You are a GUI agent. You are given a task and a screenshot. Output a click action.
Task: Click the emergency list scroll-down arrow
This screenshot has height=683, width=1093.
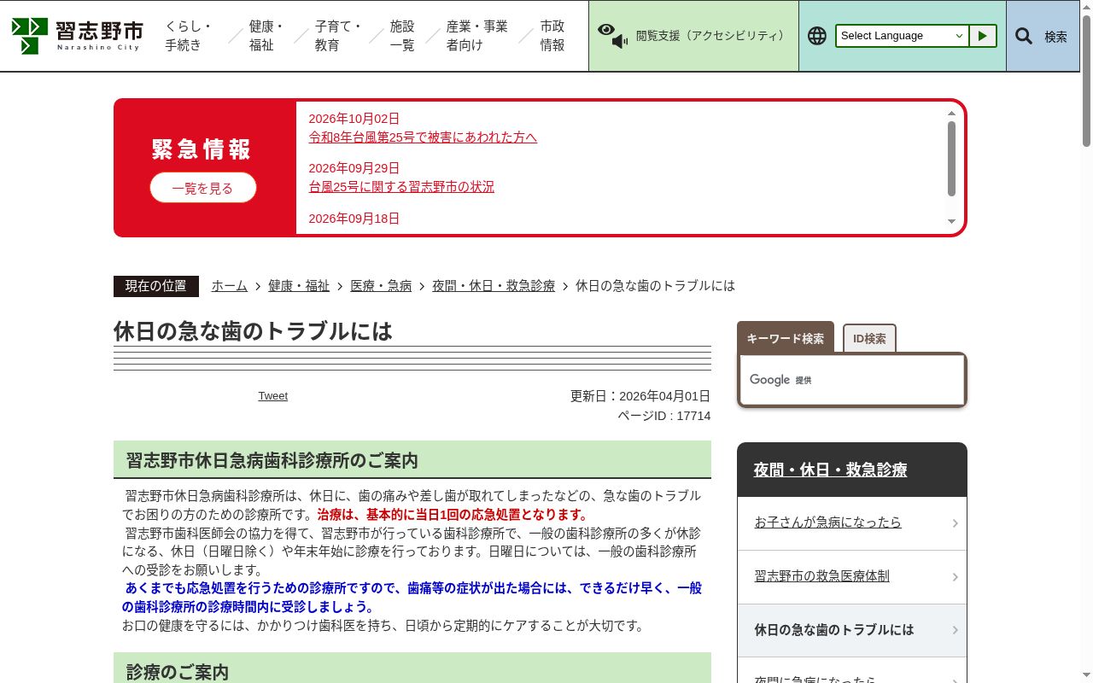(x=951, y=222)
